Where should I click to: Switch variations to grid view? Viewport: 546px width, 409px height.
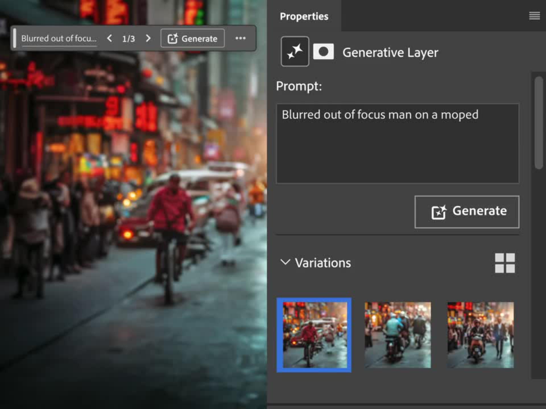[x=505, y=263]
